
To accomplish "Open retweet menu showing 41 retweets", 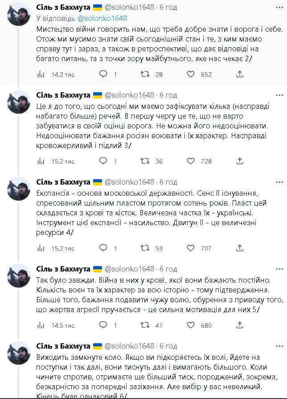I will [x=144, y=325].
